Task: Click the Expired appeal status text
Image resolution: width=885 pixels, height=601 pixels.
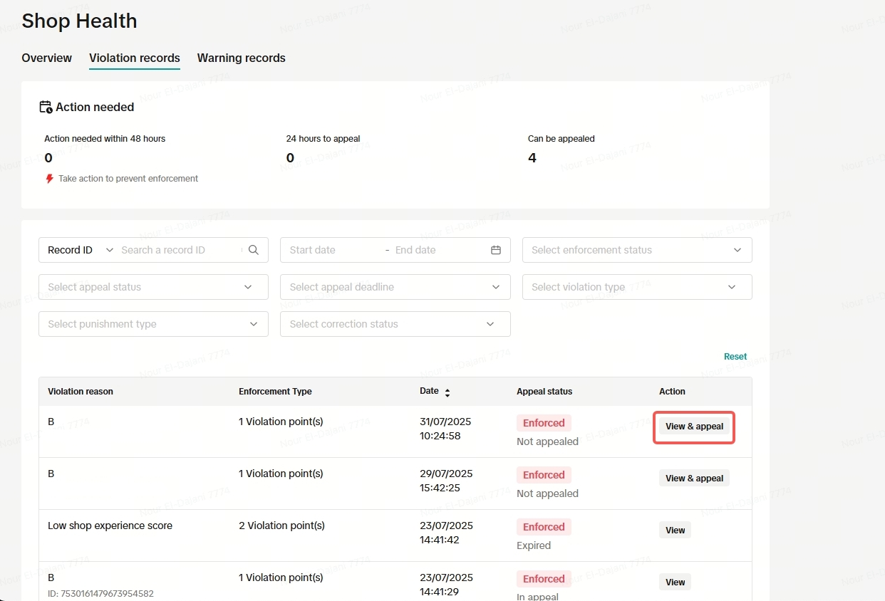Action: coord(534,545)
